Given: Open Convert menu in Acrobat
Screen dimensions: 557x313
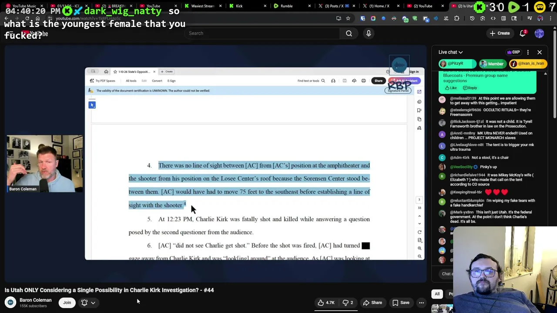Looking at the screenshot, I should coord(157,81).
